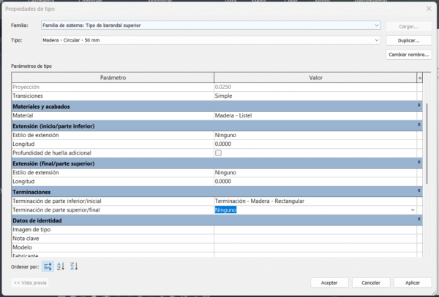This screenshot has width=439, height=297.
Task: Click 'Cambiar nombre...' button
Action: 408,54
